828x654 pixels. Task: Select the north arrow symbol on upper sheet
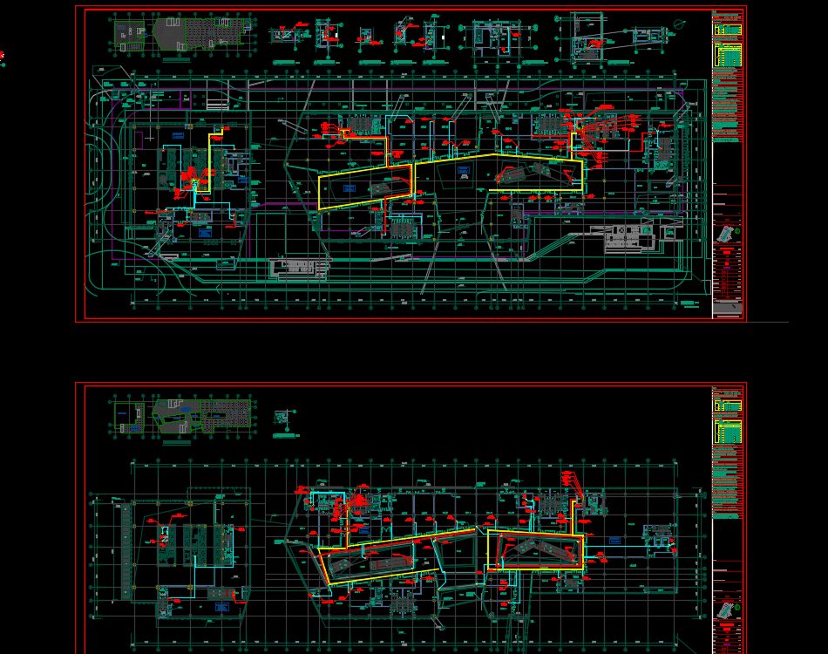pos(679,24)
